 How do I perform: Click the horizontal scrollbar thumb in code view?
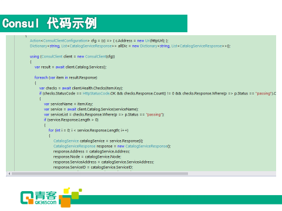coord(100,173)
